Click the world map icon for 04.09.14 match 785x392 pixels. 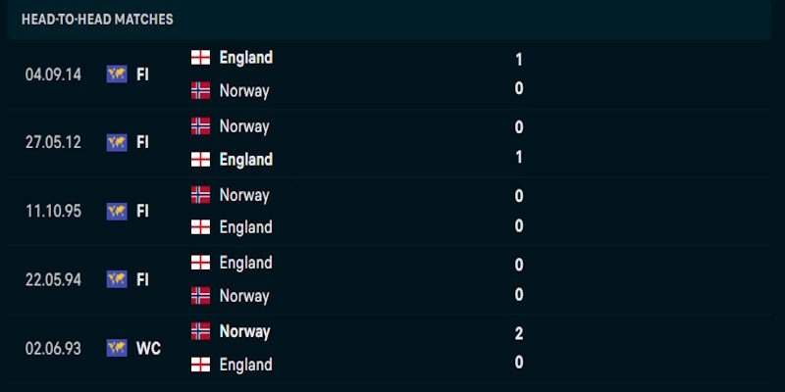tap(117, 74)
